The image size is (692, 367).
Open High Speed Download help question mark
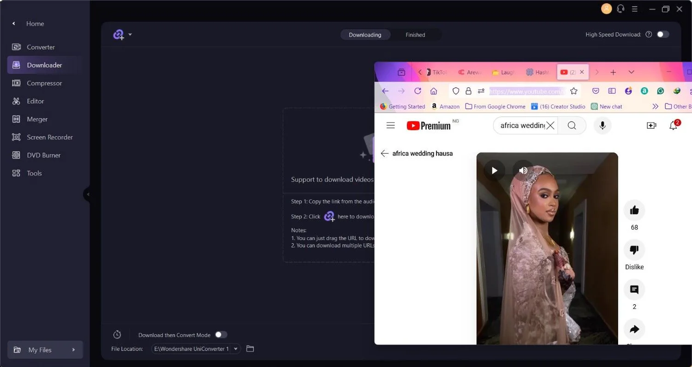[649, 34]
